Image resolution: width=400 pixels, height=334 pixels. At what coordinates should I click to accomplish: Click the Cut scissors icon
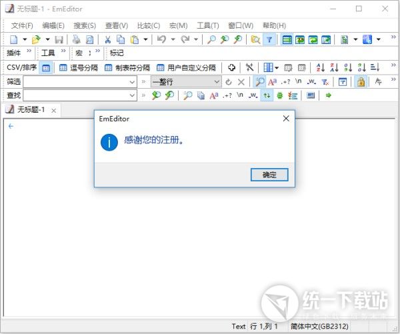click(x=107, y=39)
